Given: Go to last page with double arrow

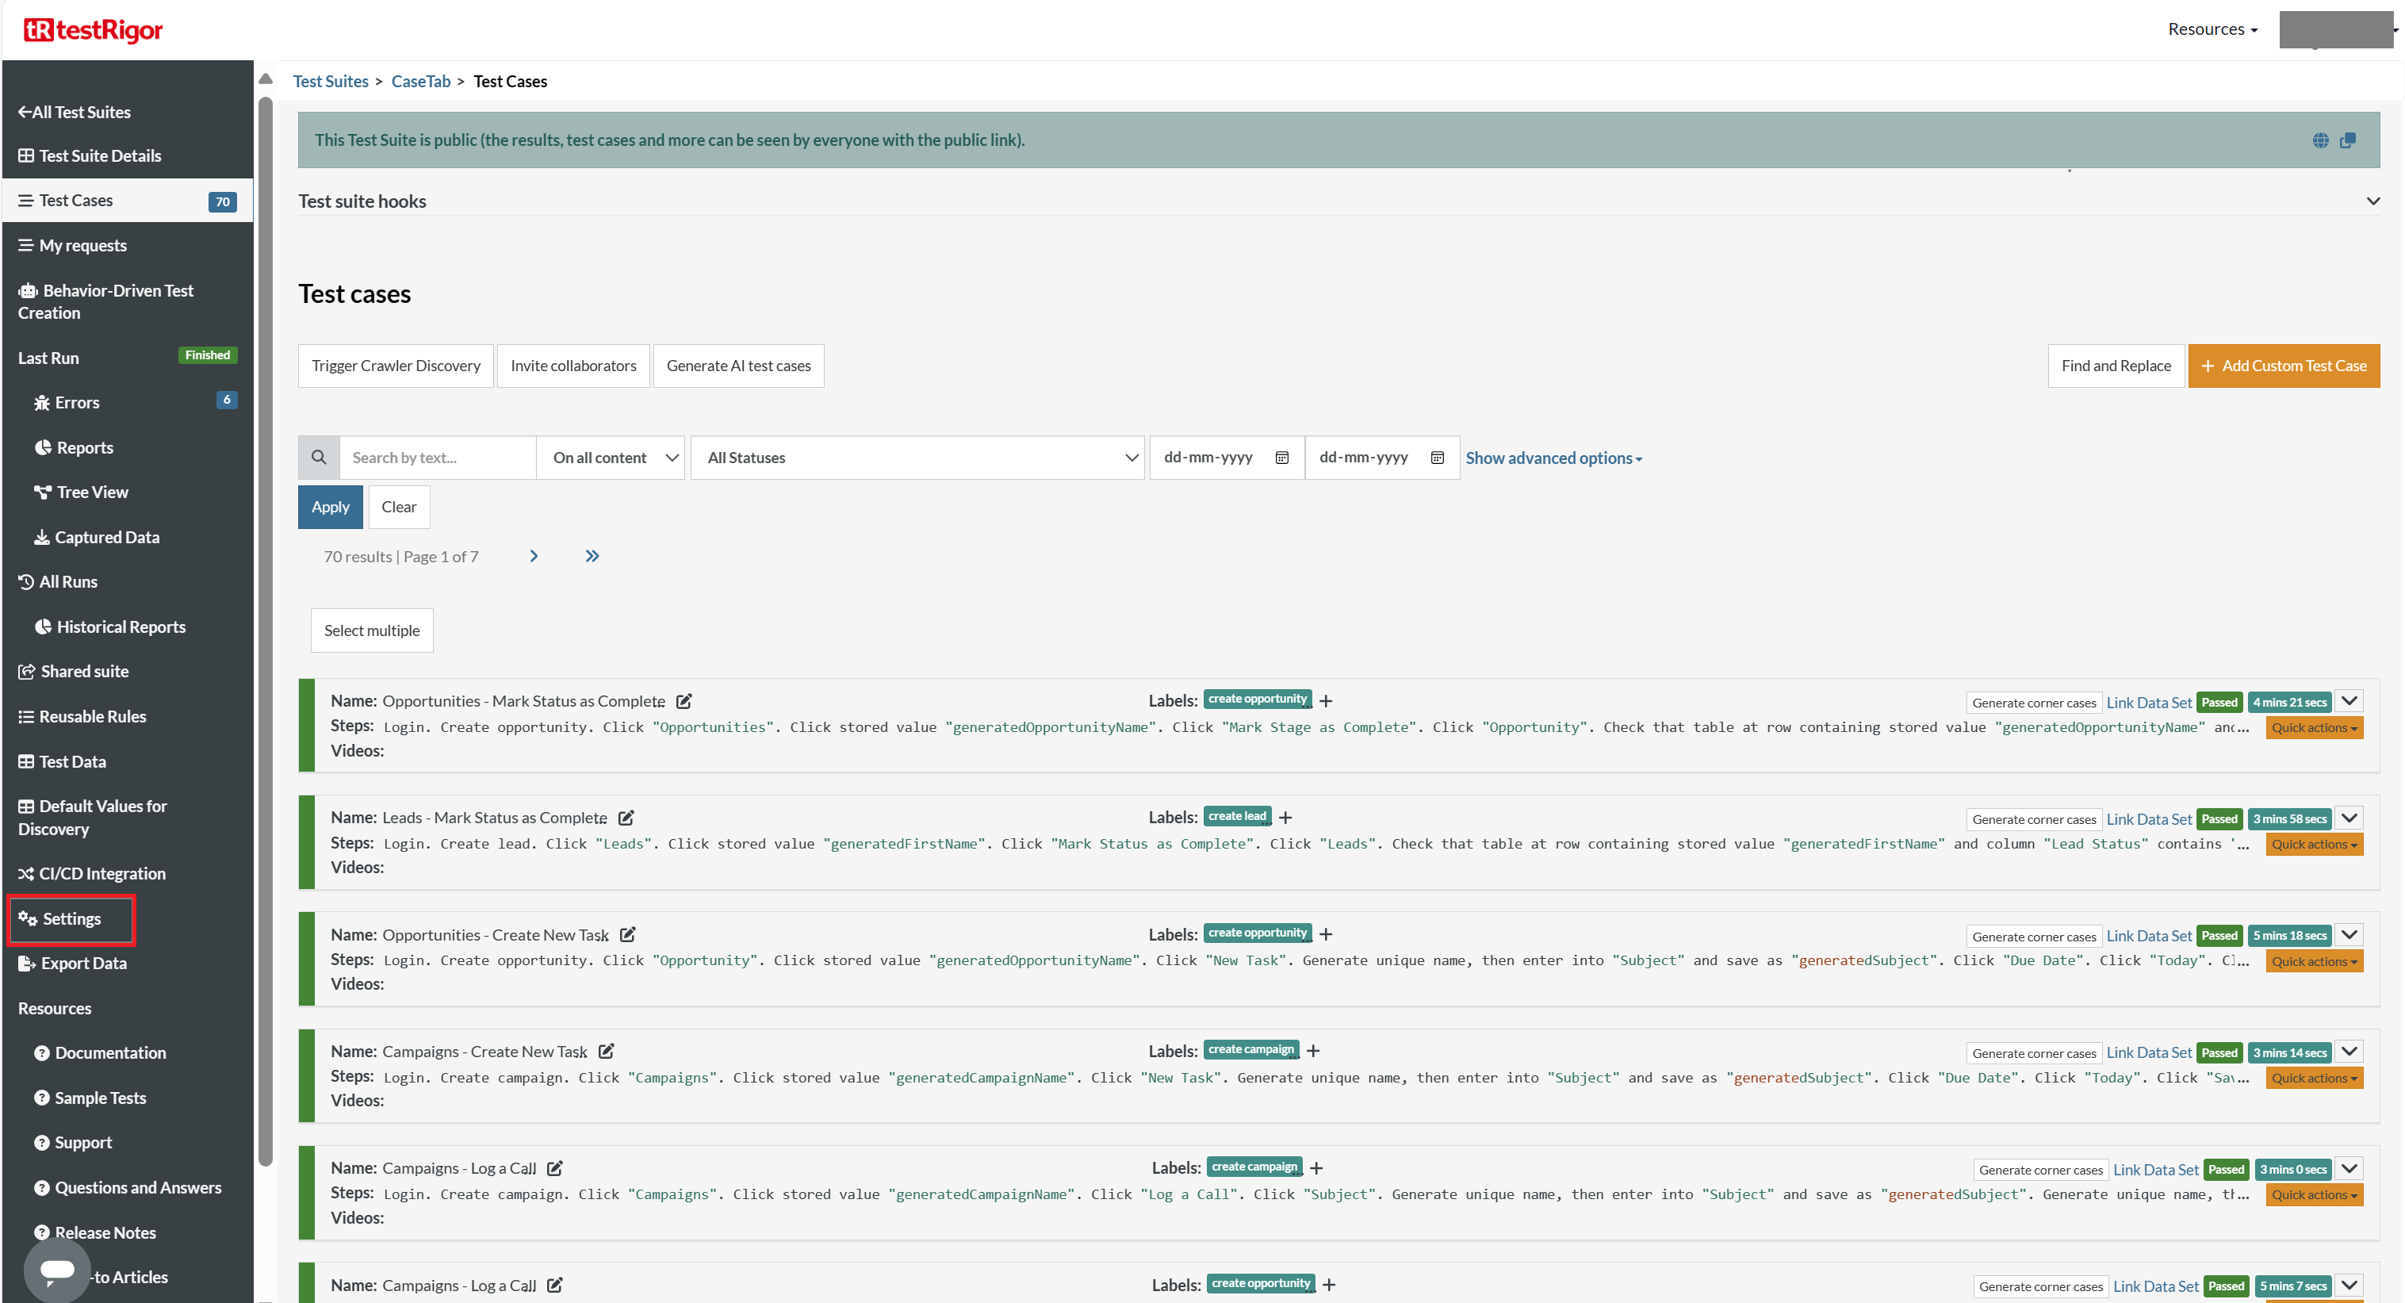Looking at the screenshot, I should [592, 556].
